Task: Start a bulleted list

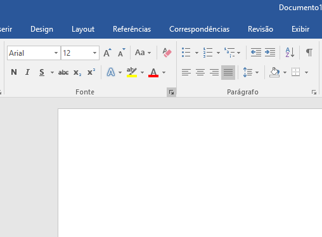Action: pos(186,53)
